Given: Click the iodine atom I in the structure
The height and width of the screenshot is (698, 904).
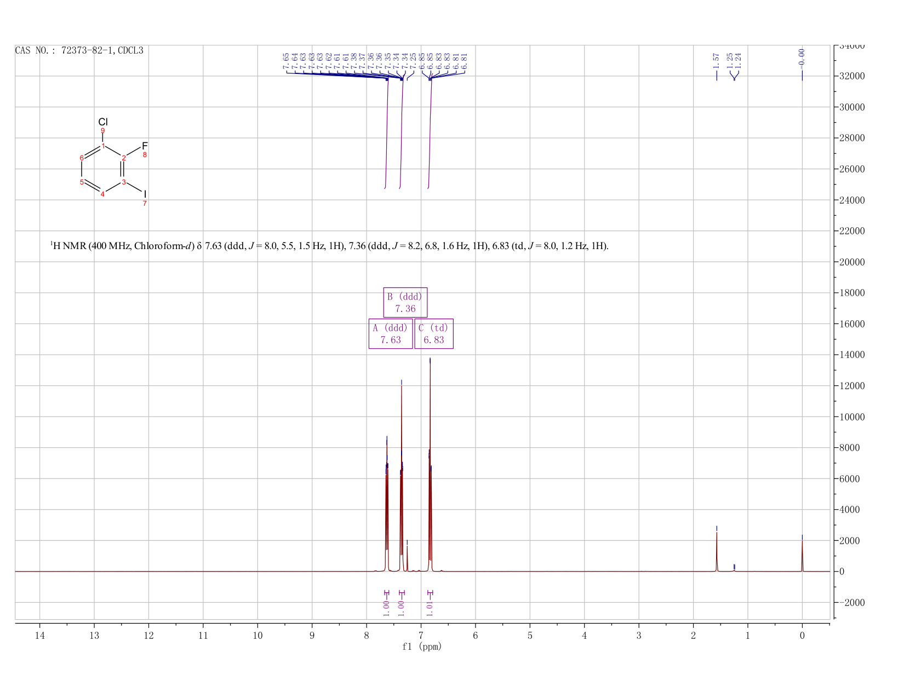Looking at the screenshot, I should 145,194.
